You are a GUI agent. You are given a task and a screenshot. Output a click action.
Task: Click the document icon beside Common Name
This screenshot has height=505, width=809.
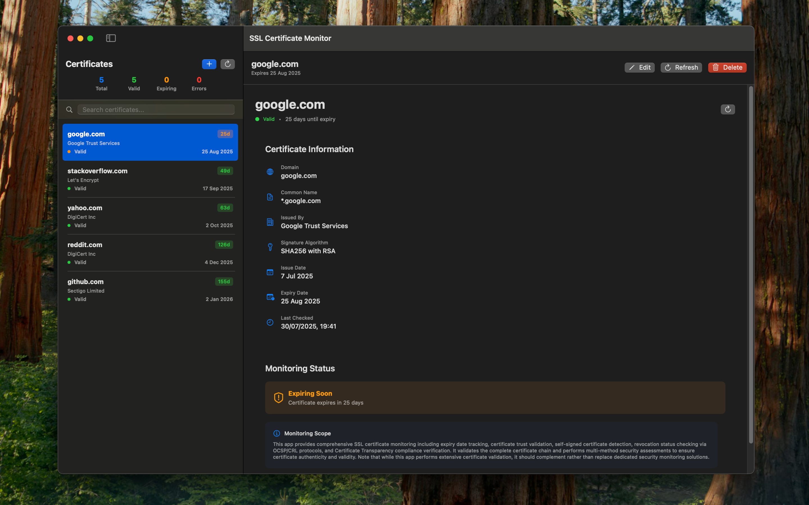270,197
